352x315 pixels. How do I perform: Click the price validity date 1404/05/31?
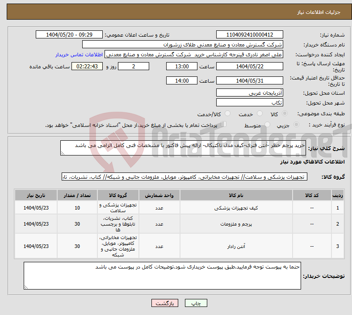tap(249, 80)
